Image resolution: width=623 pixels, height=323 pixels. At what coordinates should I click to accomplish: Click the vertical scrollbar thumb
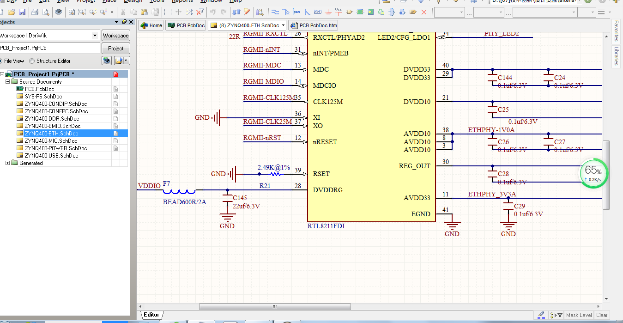[x=606, y=175]
